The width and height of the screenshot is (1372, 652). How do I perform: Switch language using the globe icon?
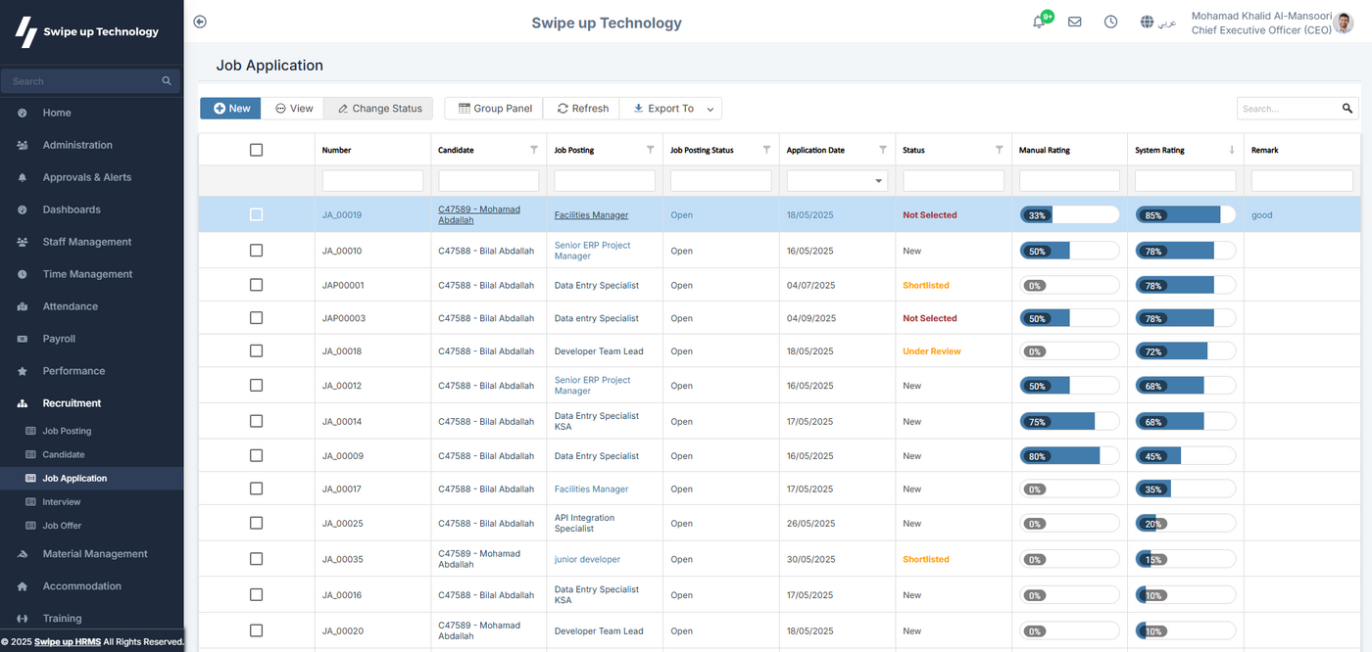(x=1148, y=22)
